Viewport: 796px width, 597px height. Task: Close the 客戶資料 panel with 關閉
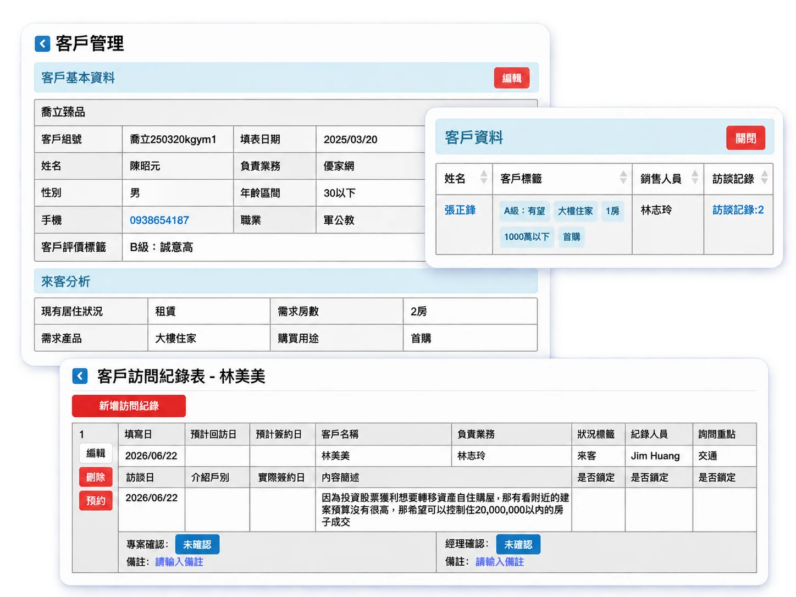(745, 138)
